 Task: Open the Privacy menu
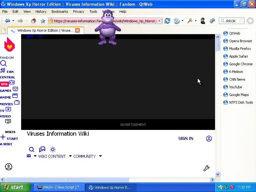click(78, 12)
